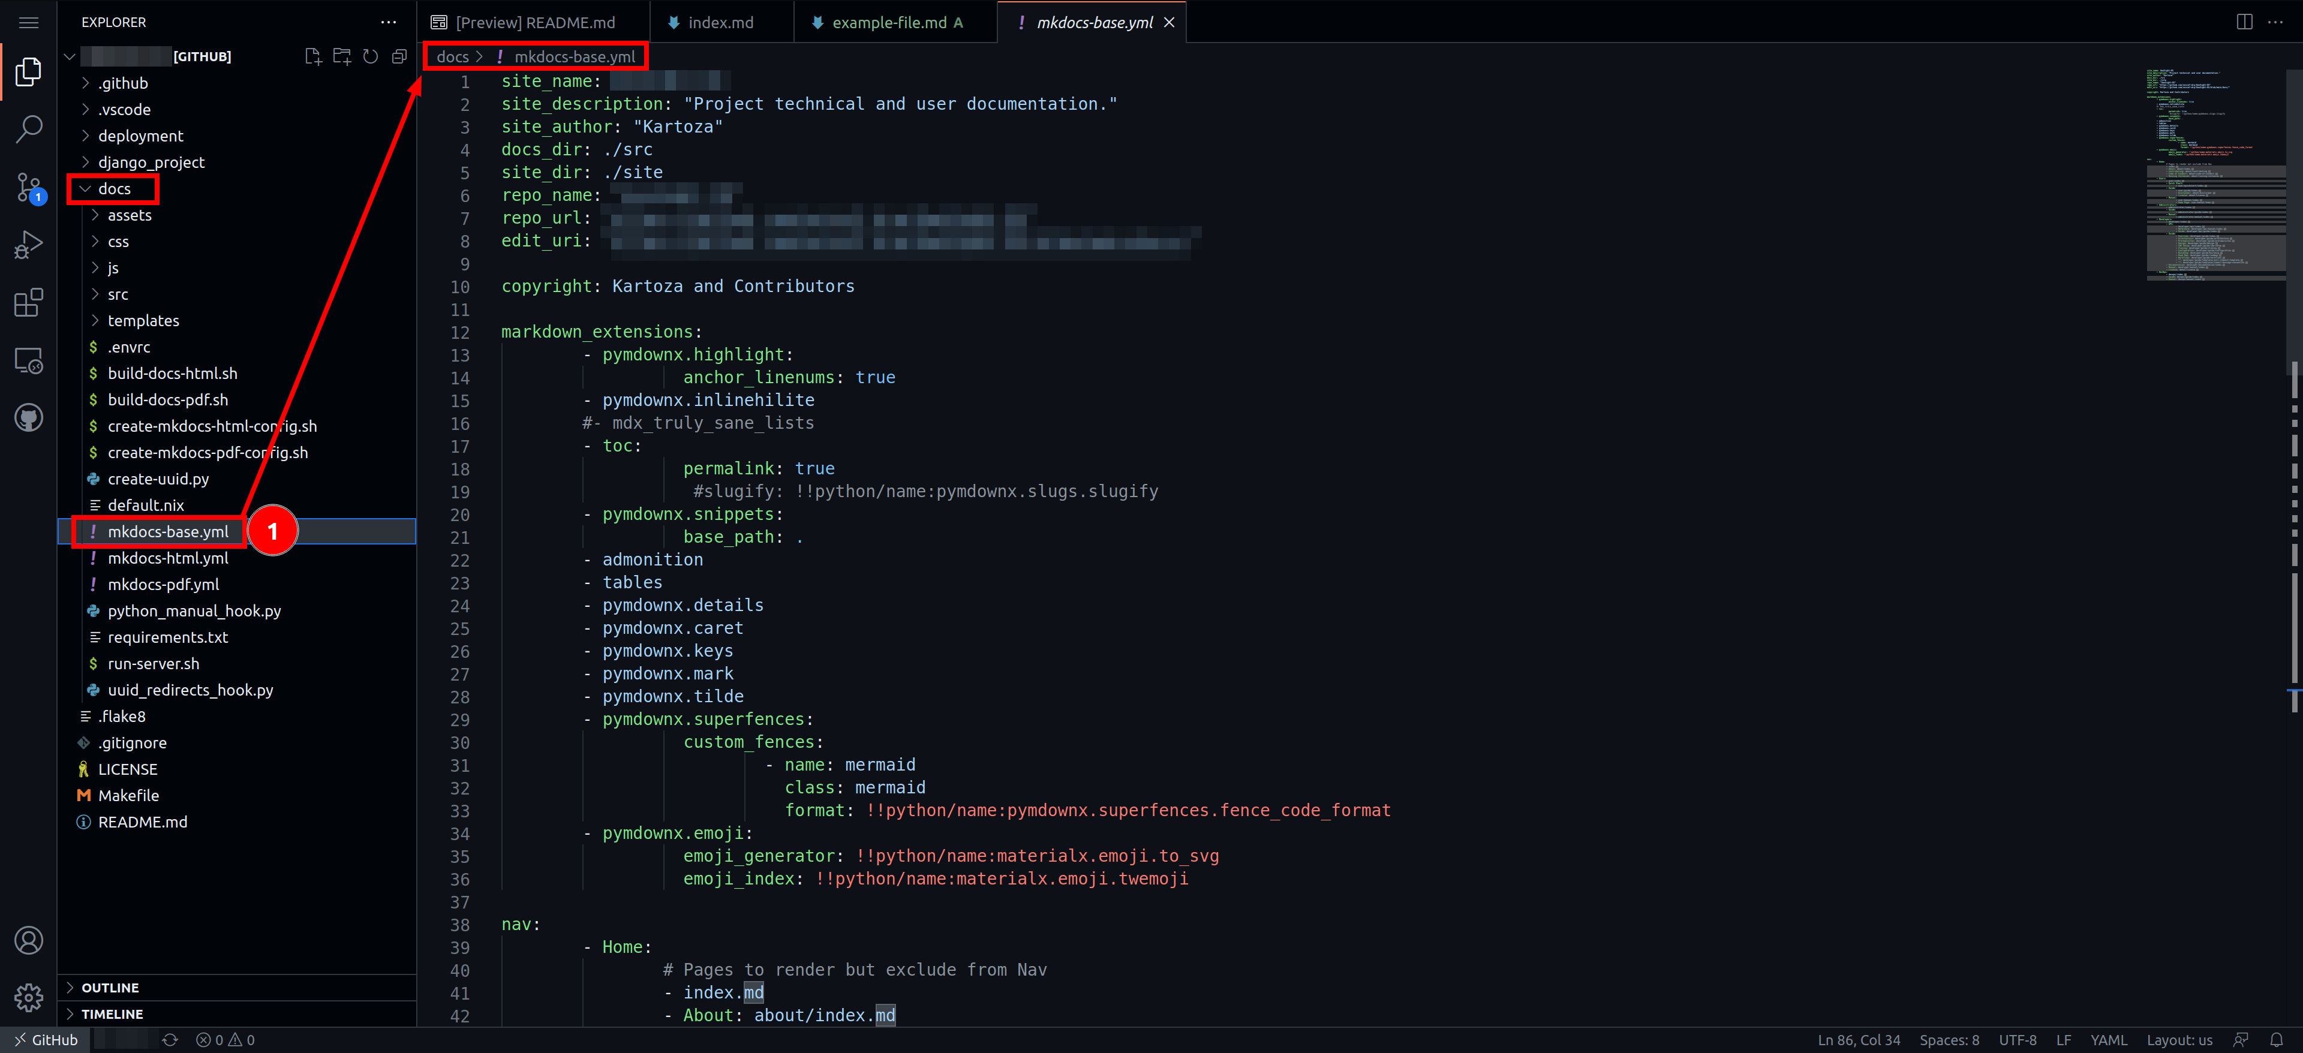Close the mkdocs-base.yml tab
2303x1053 pixels.
pyautogui.click(x=1168, y=22)
